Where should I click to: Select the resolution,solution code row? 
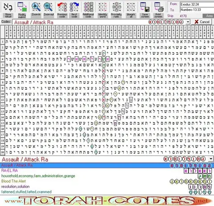(x=107, y=187)
